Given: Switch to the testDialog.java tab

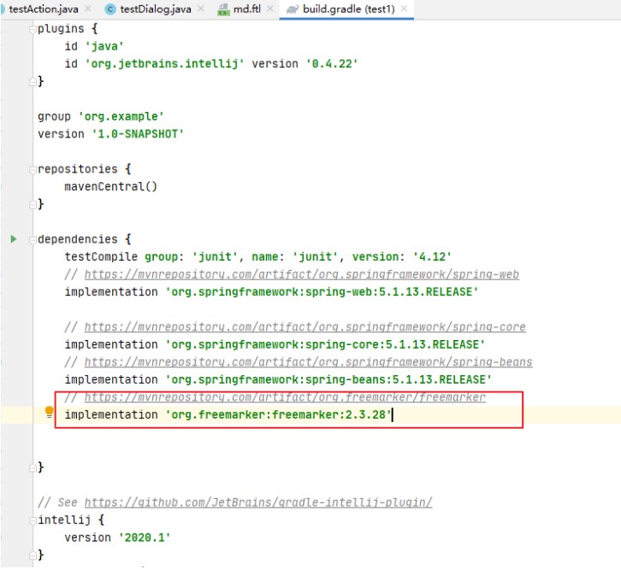Looking at the screenshot, I should 156,9.
